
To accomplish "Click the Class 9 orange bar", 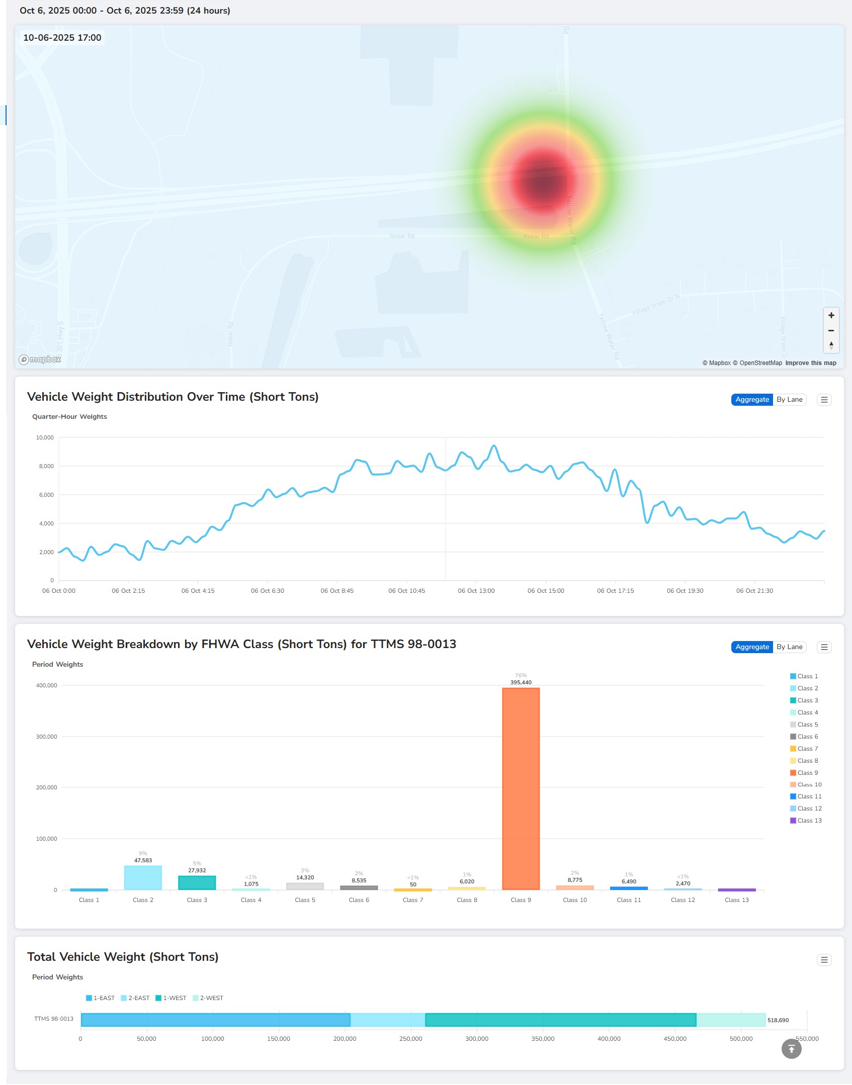I will [x=521, y=789].
